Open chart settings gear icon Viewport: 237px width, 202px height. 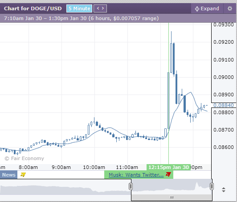click(230, 8)
